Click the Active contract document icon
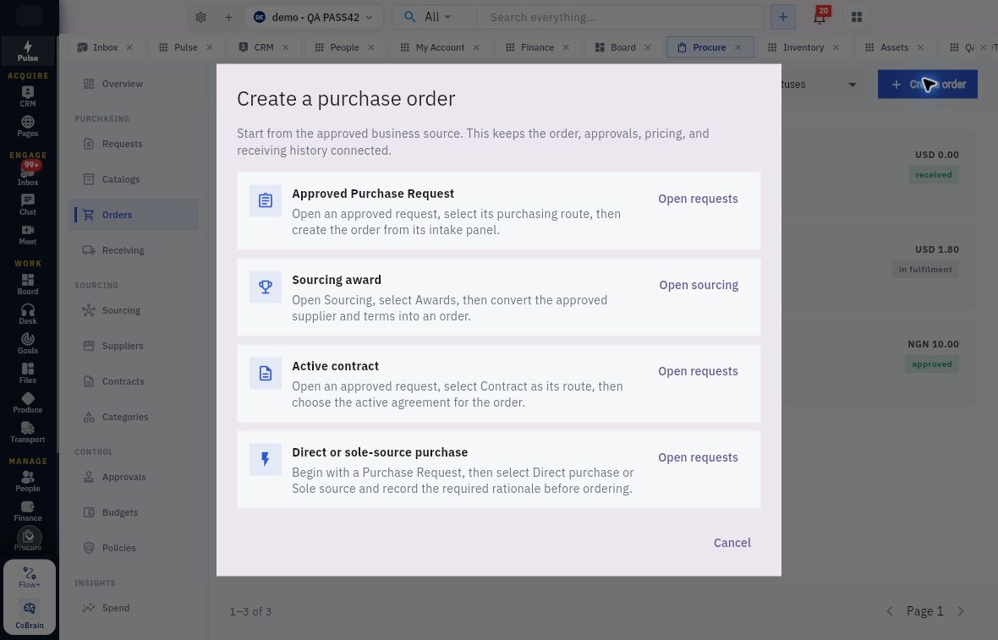998x640 pixels. coord(266,373)
